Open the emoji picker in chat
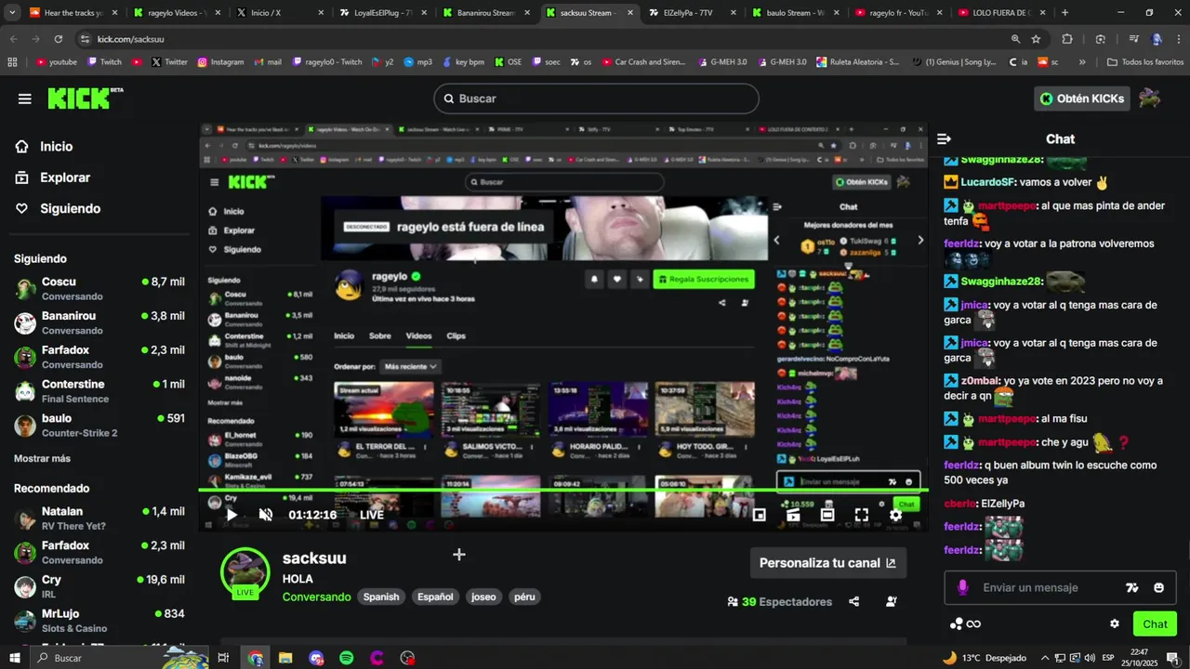This screenshot has height=669, width=1190. (x=1158, y=587)
